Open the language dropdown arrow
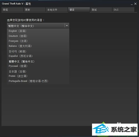This screenshot has height=137, width=139. (67, 26)
